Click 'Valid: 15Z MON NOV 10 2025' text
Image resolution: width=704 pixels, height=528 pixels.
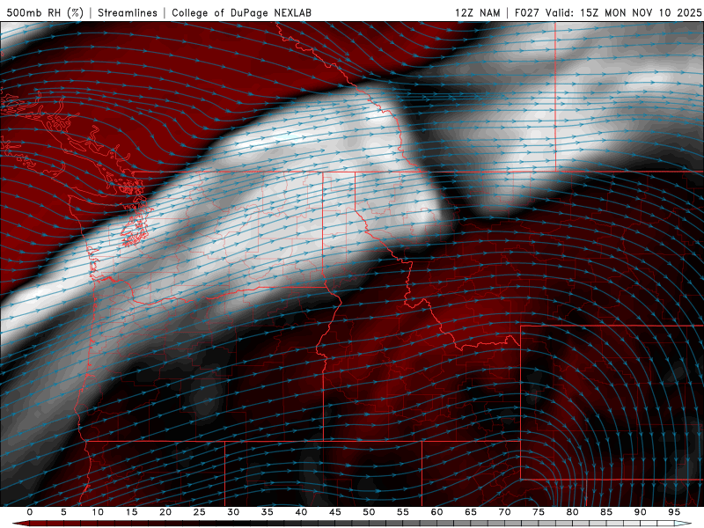point(623,12)
